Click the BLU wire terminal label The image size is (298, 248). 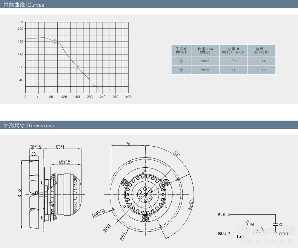tap(222, 234)
